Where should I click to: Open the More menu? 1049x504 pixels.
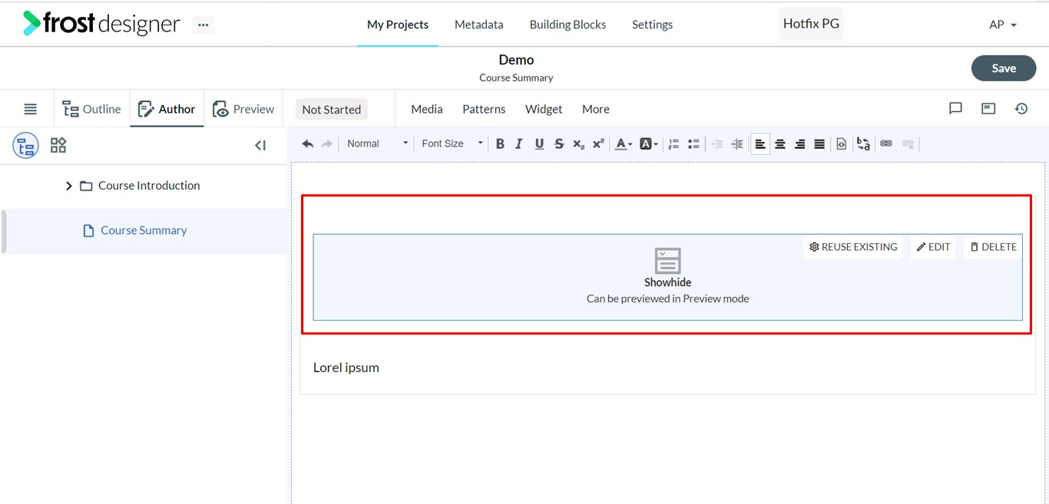[x=596, y=109]
